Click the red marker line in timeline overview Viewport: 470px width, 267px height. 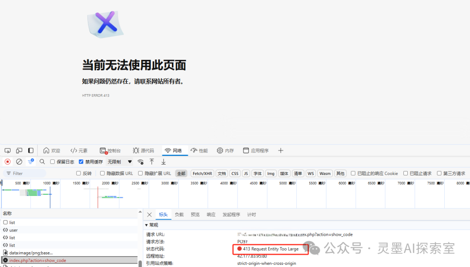click(98, 198)
